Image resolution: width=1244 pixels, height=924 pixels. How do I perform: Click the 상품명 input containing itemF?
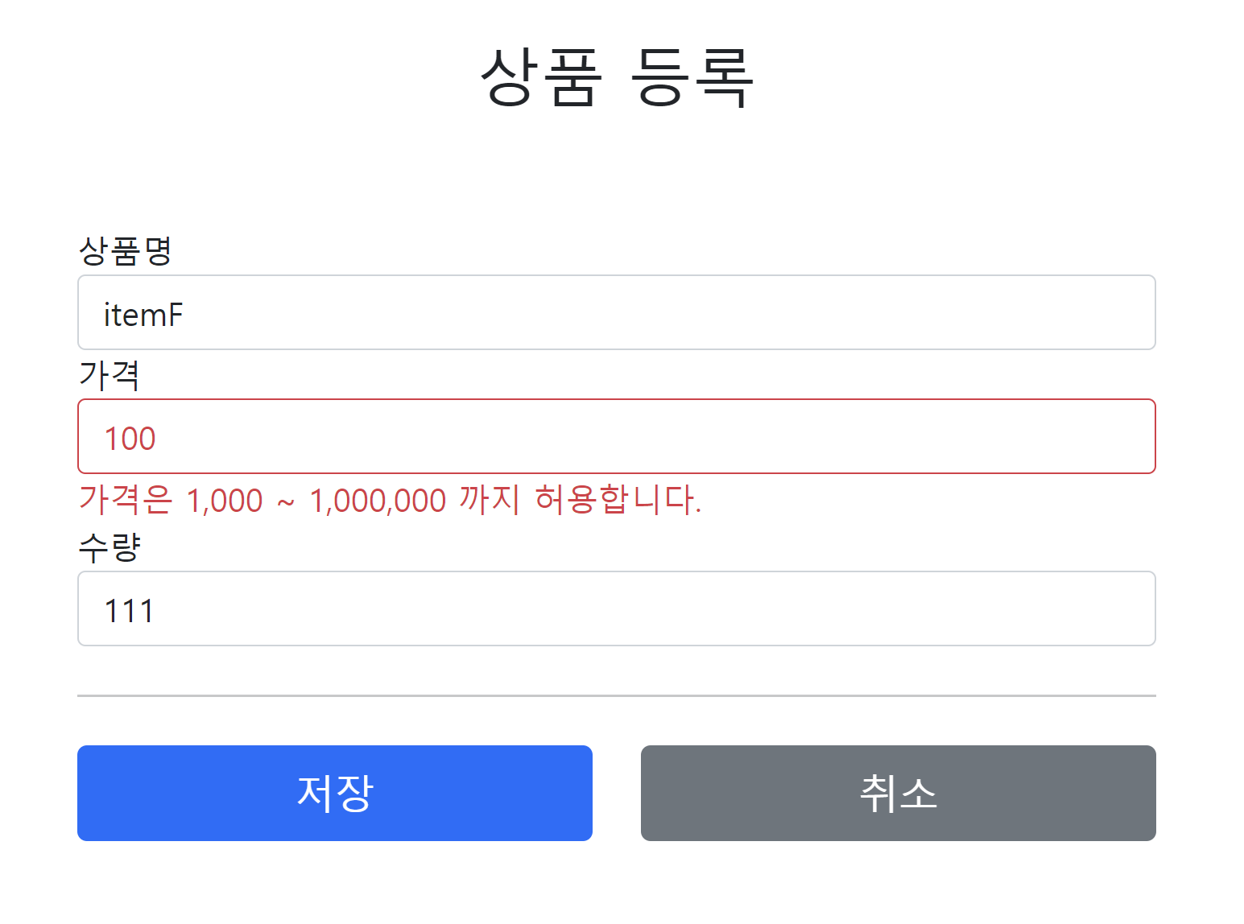click(616, 312)
